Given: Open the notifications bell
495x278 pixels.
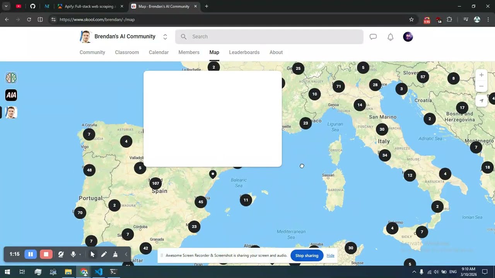Looking at the screenshot, I should 391,37.
